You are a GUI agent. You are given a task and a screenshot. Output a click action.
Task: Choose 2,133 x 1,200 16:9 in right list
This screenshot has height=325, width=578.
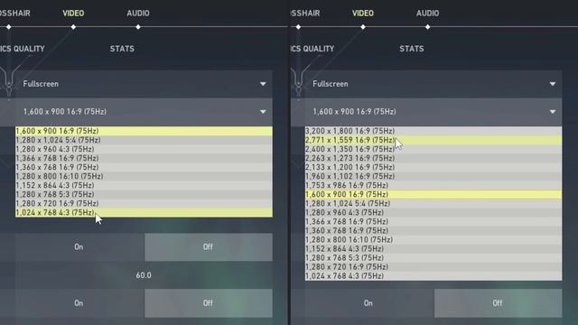pyautogui.click(x=433, y=167)
